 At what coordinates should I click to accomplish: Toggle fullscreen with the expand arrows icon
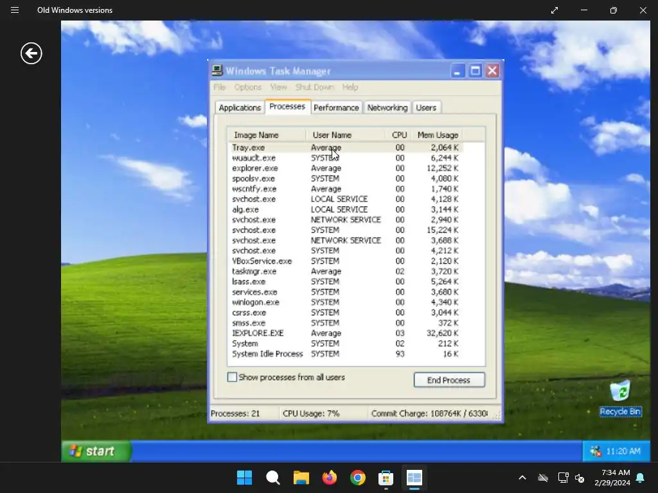point(555,10)
